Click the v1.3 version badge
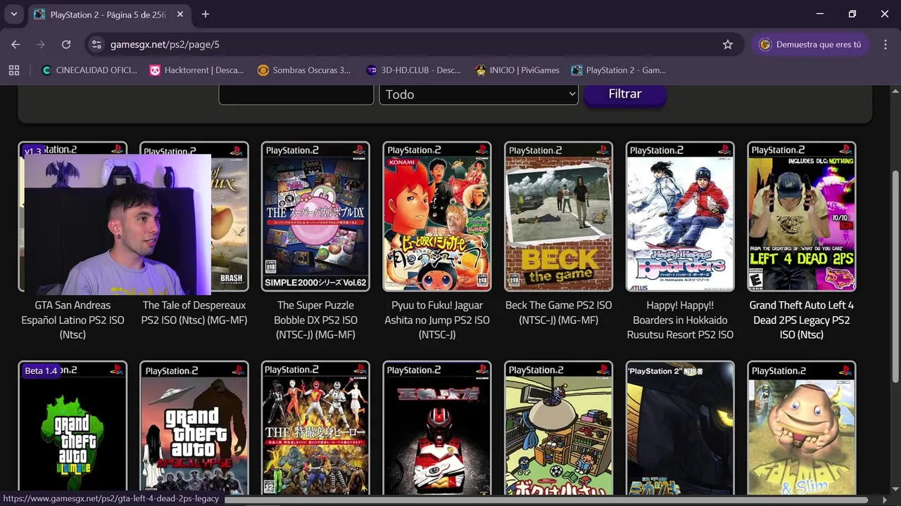Image resolution: width=901 pixels, height=506 pixels. 32,150
